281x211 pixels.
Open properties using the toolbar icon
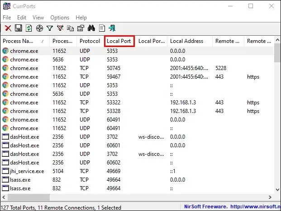click(81, 28)
